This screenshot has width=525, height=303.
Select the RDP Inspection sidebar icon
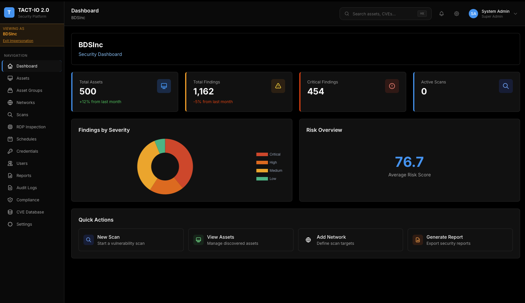[x=10, y=127]
